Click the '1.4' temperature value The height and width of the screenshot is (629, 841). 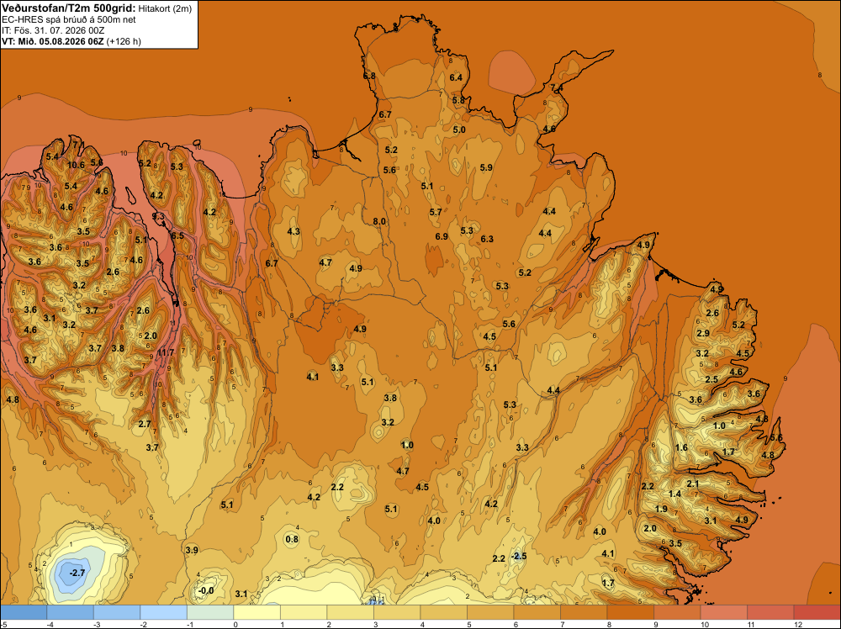tap(674, 494)
